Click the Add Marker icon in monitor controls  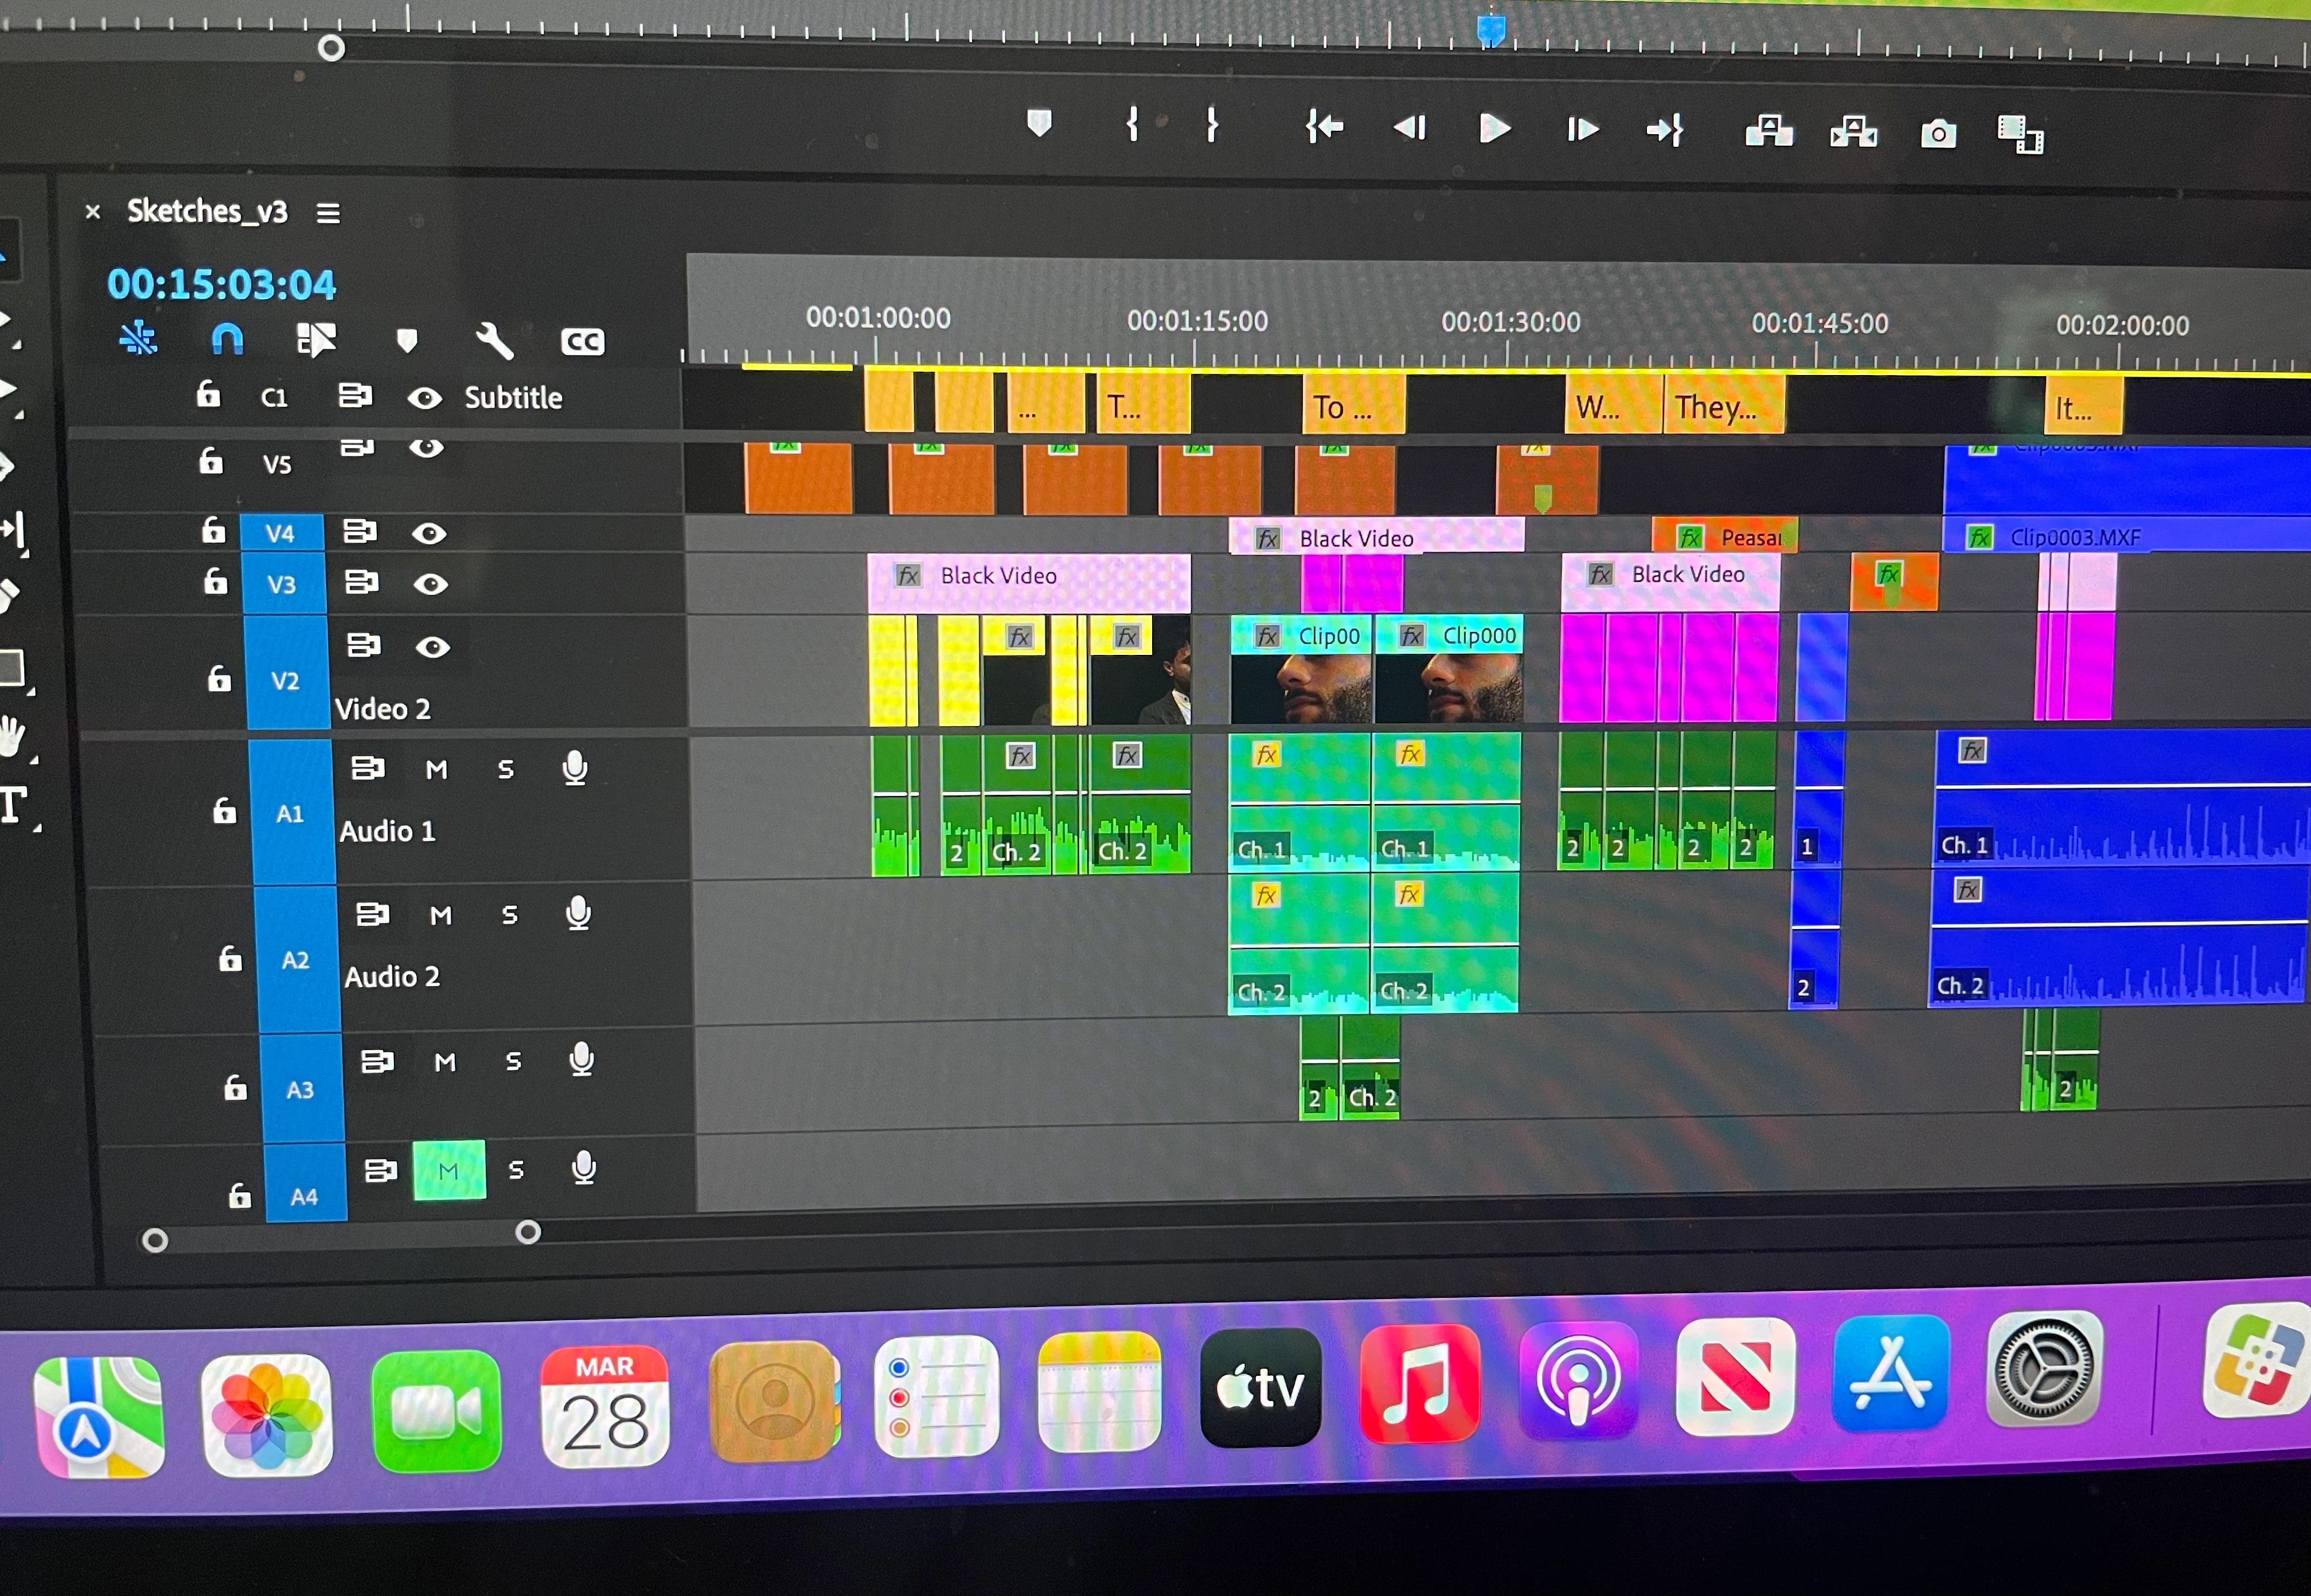coord(1040,123)
